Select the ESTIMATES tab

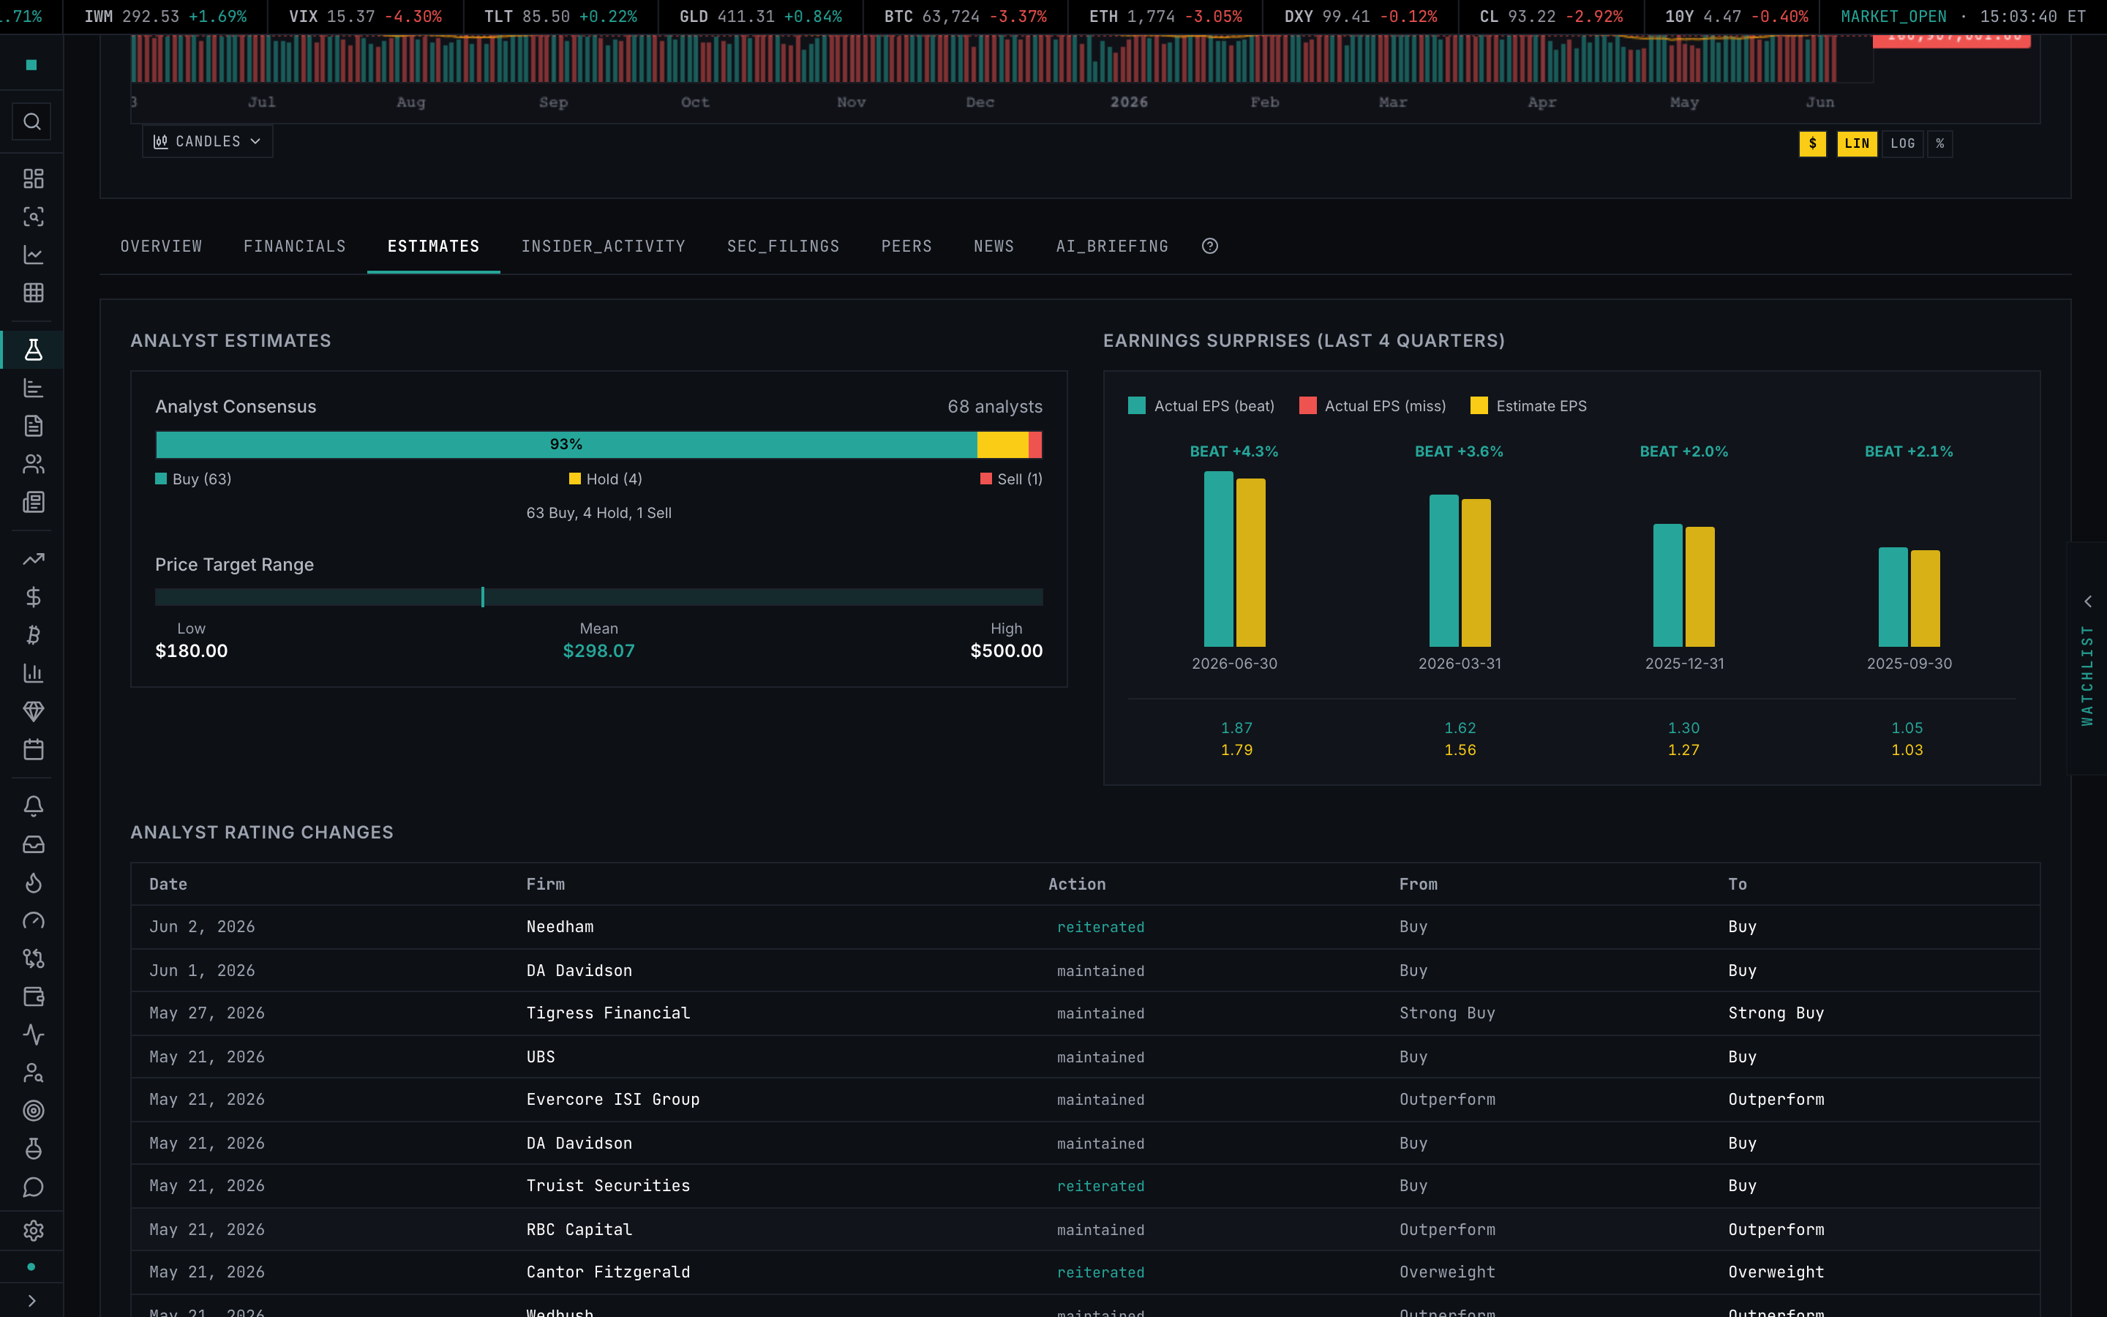tap(434, 247)
